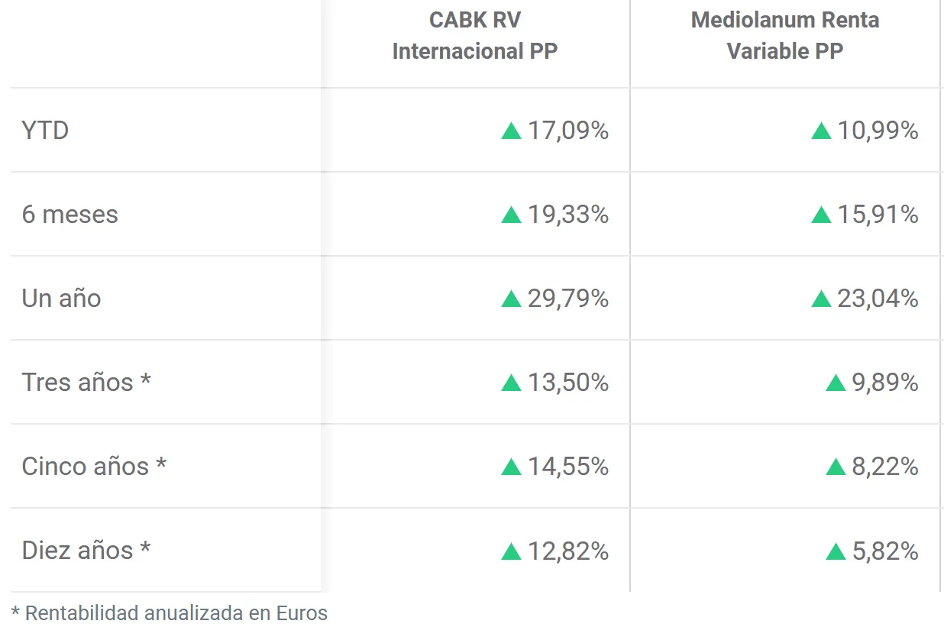The image size is (944, 627).
Task: Click the CABK RV Internacional PP header
Action: 475,35
